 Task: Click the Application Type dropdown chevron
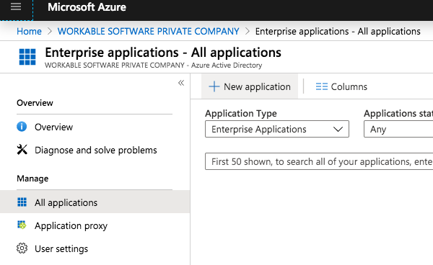click(x=338, y=129)
